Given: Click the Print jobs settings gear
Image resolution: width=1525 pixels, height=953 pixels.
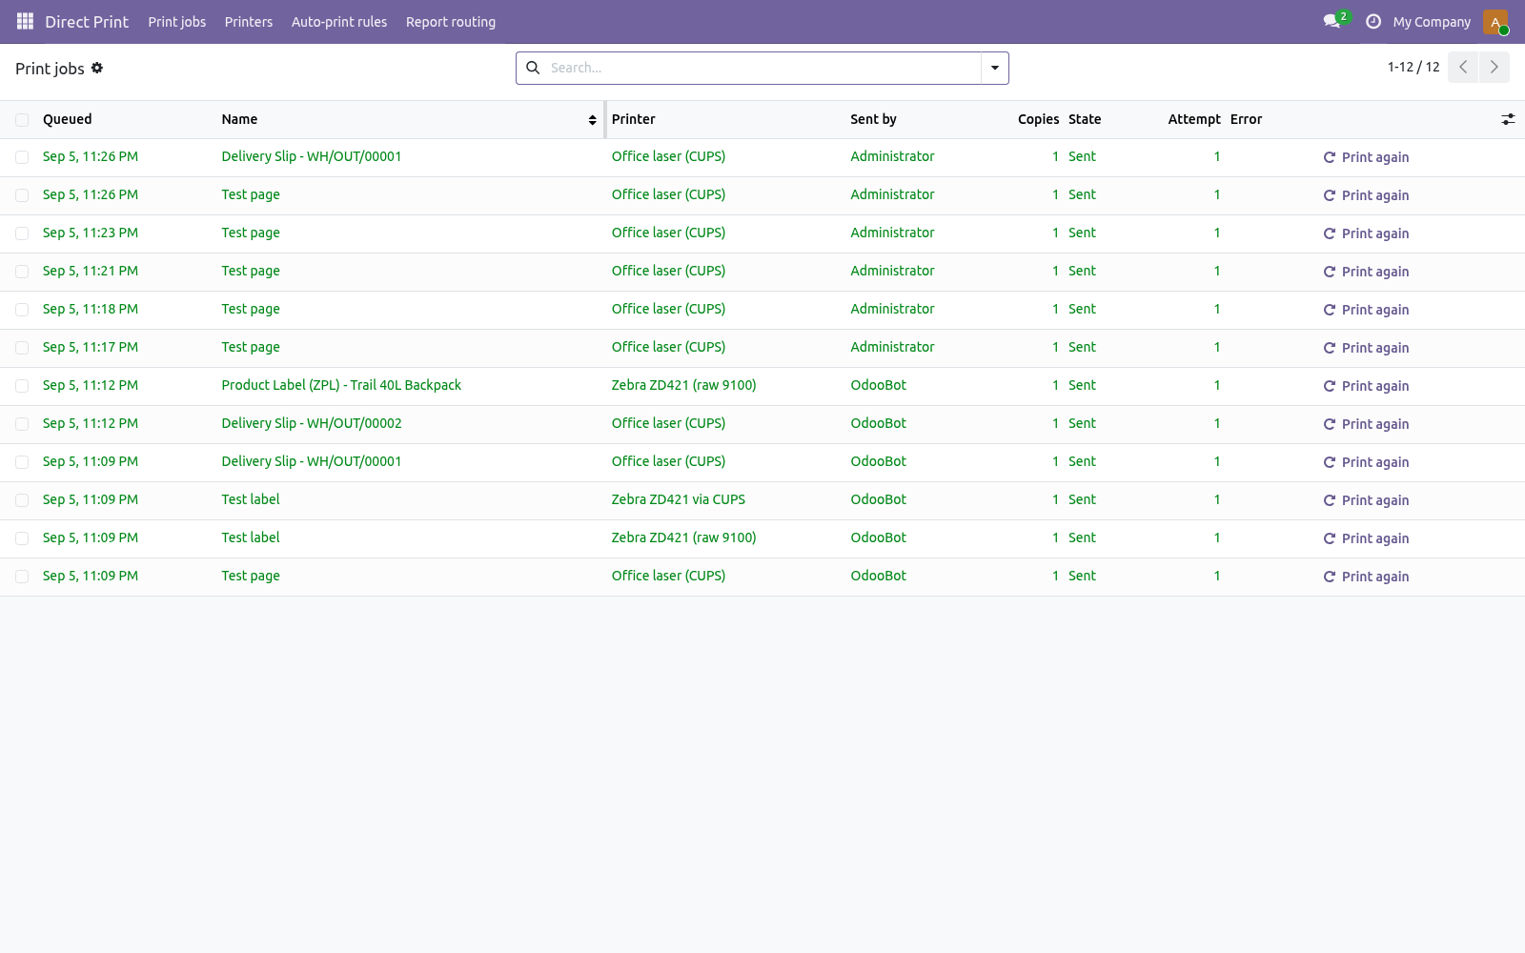Looking at the screenshot, I should coord(97,68).
